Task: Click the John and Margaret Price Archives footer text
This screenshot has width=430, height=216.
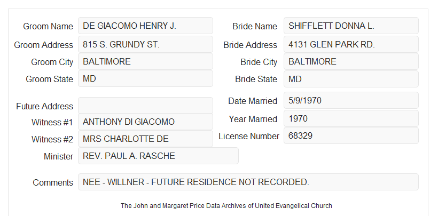Action: pyautogui.click(x=226, y=206)
